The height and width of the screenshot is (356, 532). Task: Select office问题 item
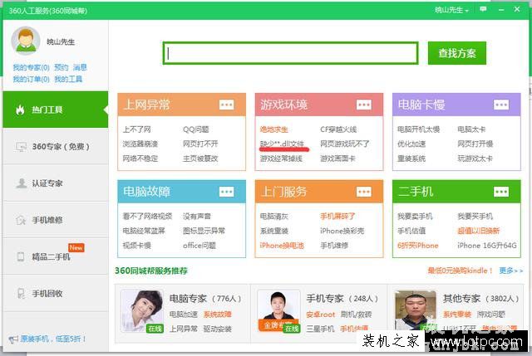click(x=199, y=246)
